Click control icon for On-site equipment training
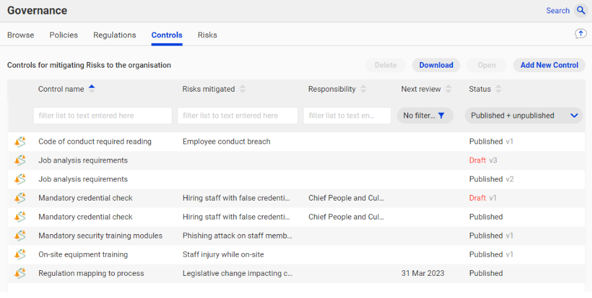The width and height of the screenshot is (592, 298). point(20,255)
